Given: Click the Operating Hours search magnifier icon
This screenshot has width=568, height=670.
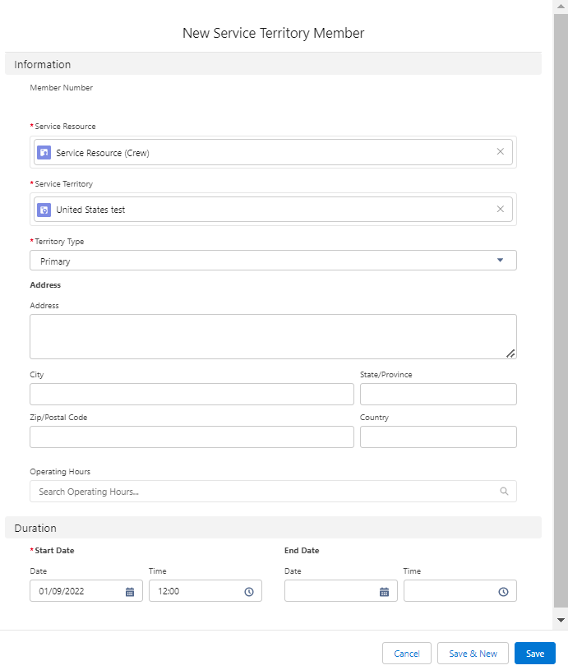Looking at the screenshot, I should coord(504,492).
